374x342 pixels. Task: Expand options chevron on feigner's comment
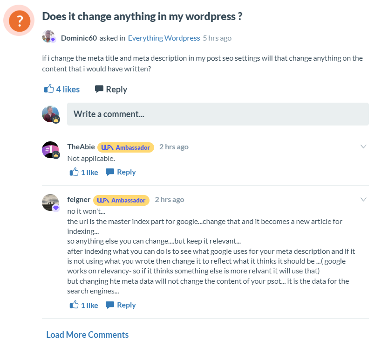363,199
